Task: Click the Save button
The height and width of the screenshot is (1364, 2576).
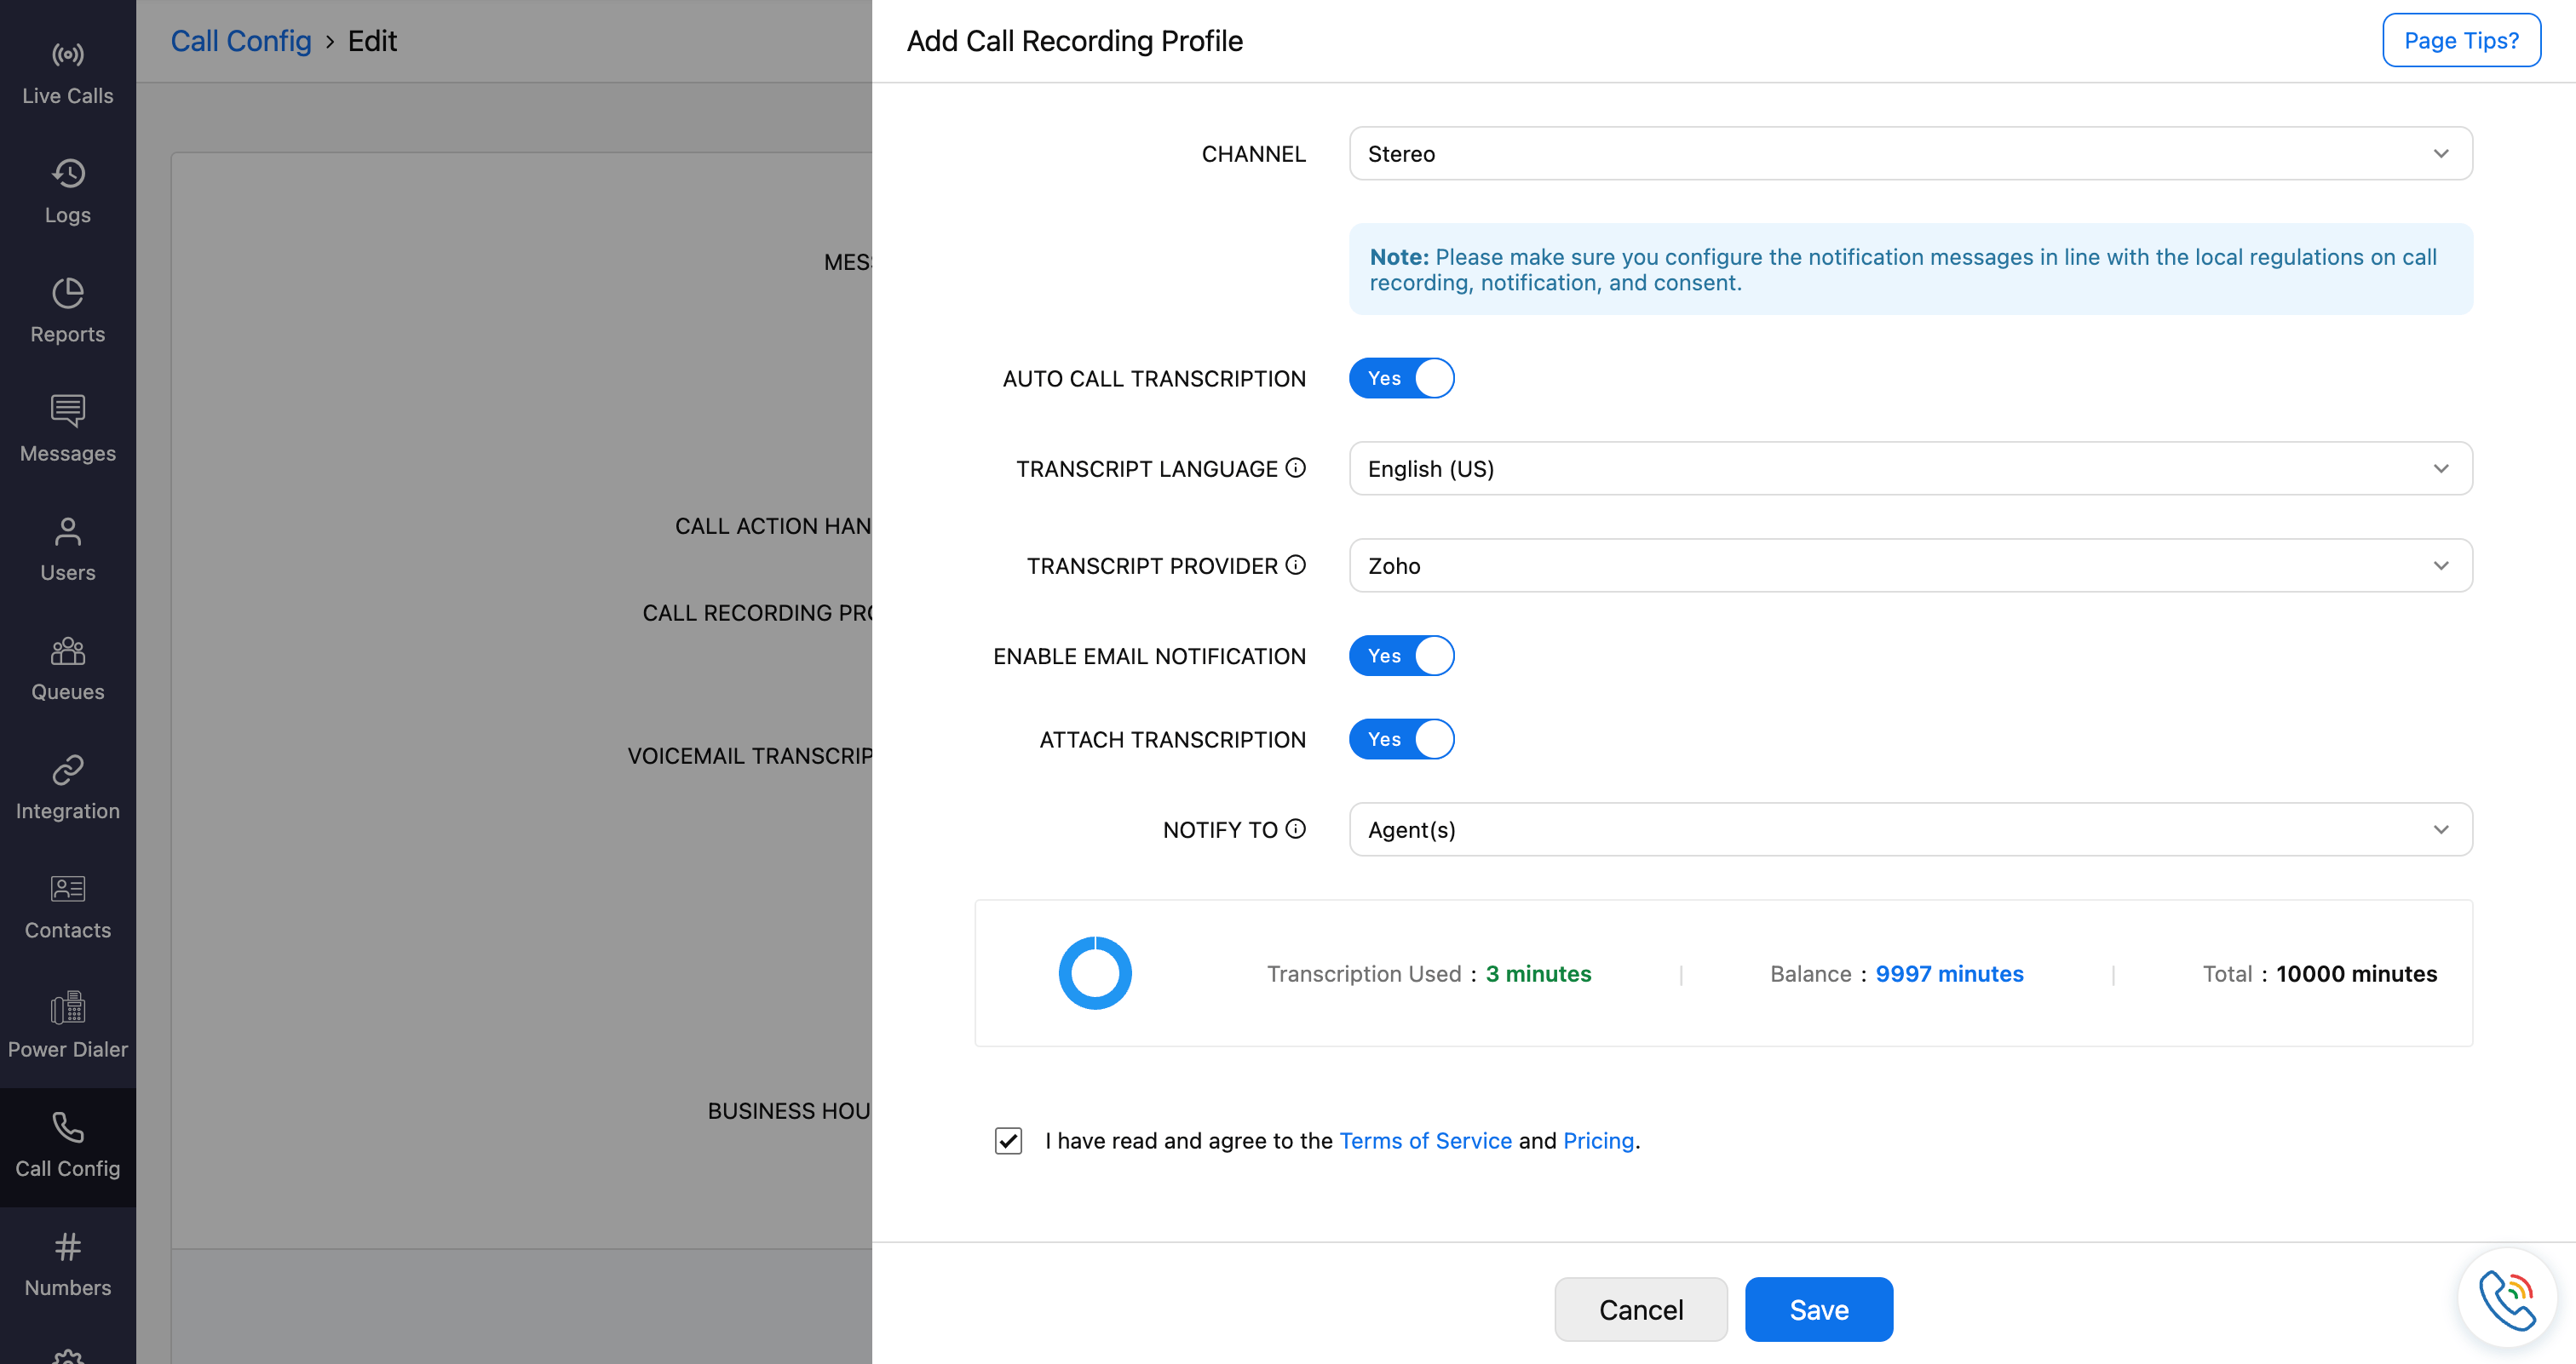Action: 1818,1310
